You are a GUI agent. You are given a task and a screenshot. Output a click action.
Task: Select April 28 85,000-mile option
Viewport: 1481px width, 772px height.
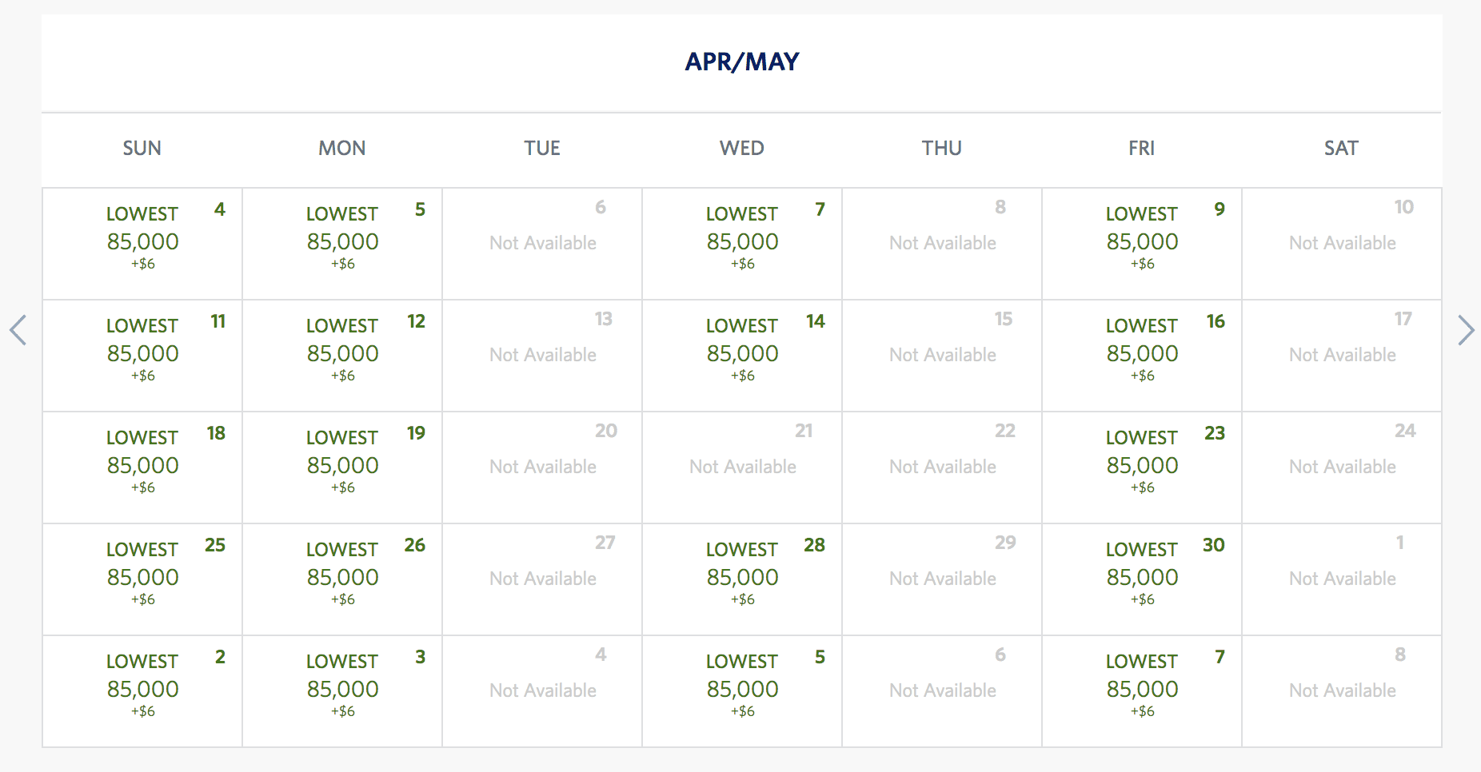[x=741, y=579]
